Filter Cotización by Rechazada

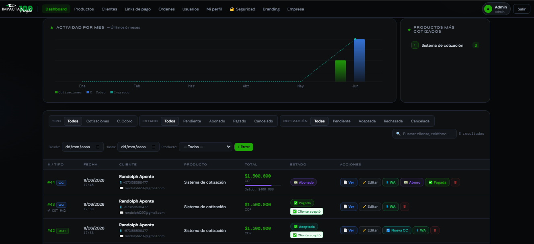pyautogui.click(x=393, y=121)
